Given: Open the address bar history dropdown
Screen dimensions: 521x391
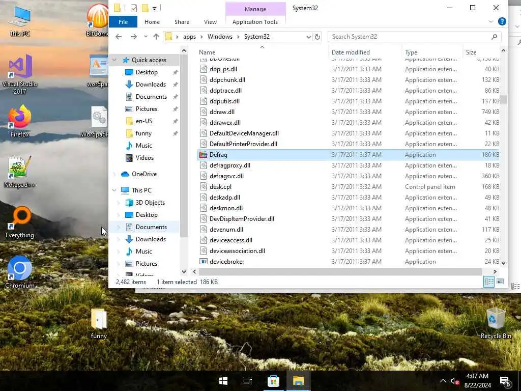Looking at the screenshot, I should coord(308,37).
